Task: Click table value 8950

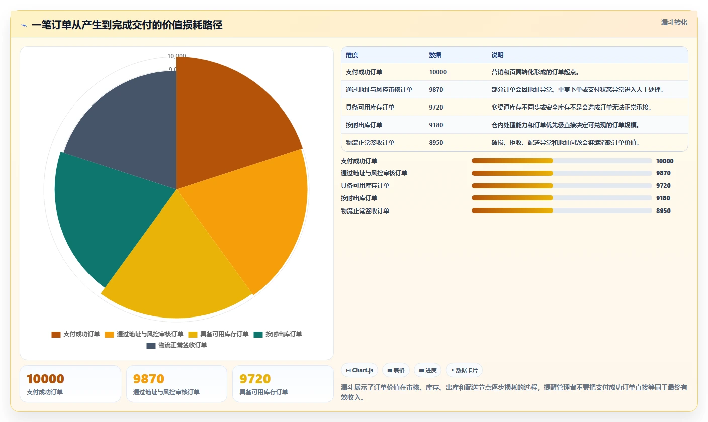Action: coord(436,143)
